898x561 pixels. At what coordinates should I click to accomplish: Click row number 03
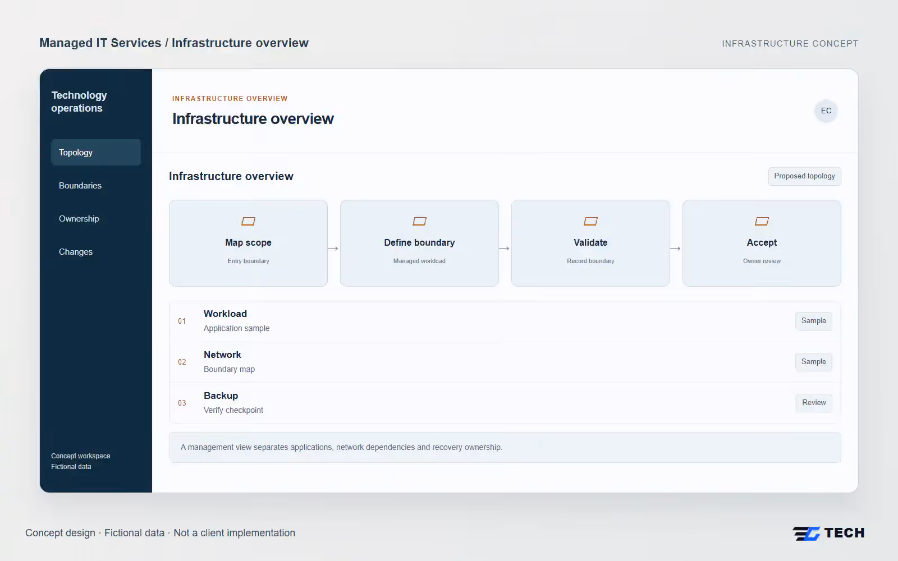182,403
